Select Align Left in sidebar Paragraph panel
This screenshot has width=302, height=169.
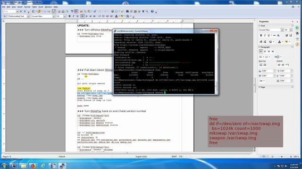pyautogui.click(x=261, y=51)
